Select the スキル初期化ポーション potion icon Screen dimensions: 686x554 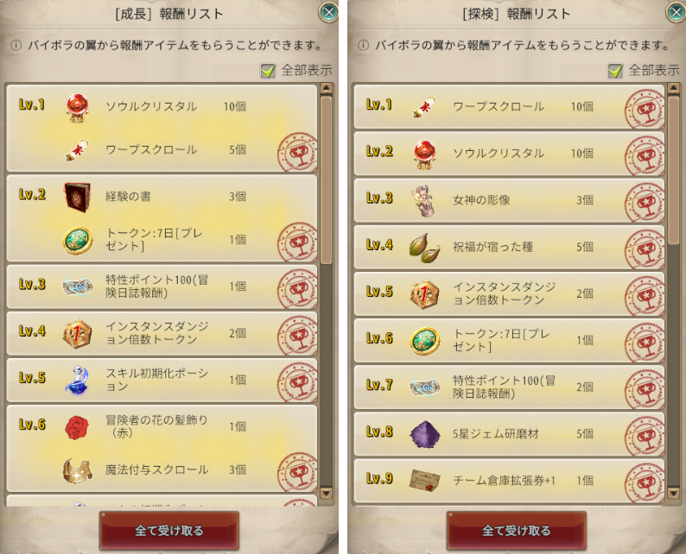point(78,379)
